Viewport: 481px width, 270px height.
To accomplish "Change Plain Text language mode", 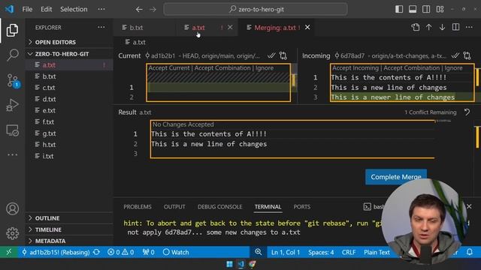I will click(x=377, y=252).
